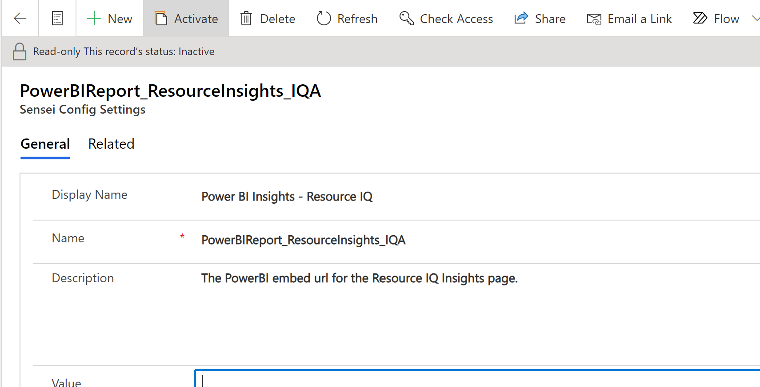This screenshot has height=387, width=760.
Task: Delete the record with trash icon
Action: click(x=268, y=19)
